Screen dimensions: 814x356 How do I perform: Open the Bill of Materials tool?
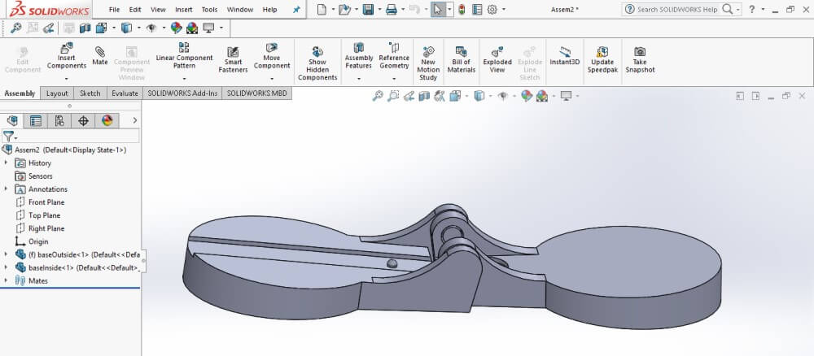[461, 59]
